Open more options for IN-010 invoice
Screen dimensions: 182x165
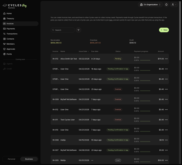[166, 130]
